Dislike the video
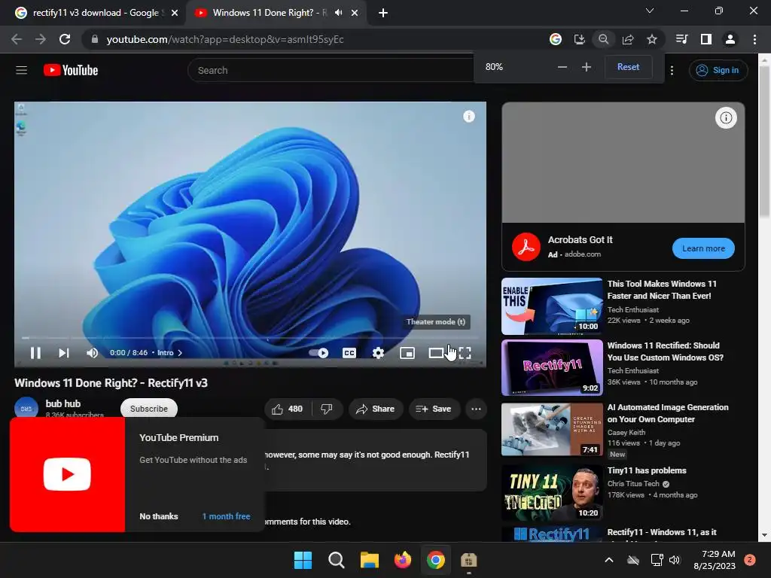771x578 pixels. point(327,409)
